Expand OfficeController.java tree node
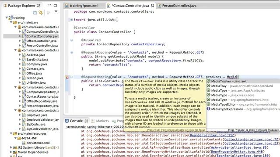 coord(20,41)
